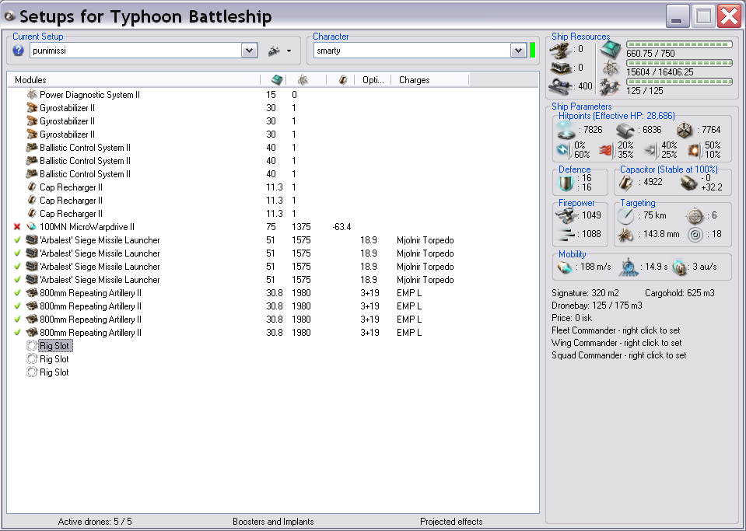The width and height of the screenshot is (746, 531).
Task: Click the CPU resource icon
Action: (611, 49)
